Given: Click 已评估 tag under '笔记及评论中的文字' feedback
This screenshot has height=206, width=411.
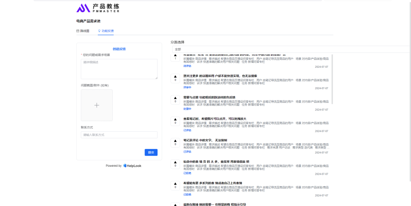Looking at the screenshot, I should [187, 152].
